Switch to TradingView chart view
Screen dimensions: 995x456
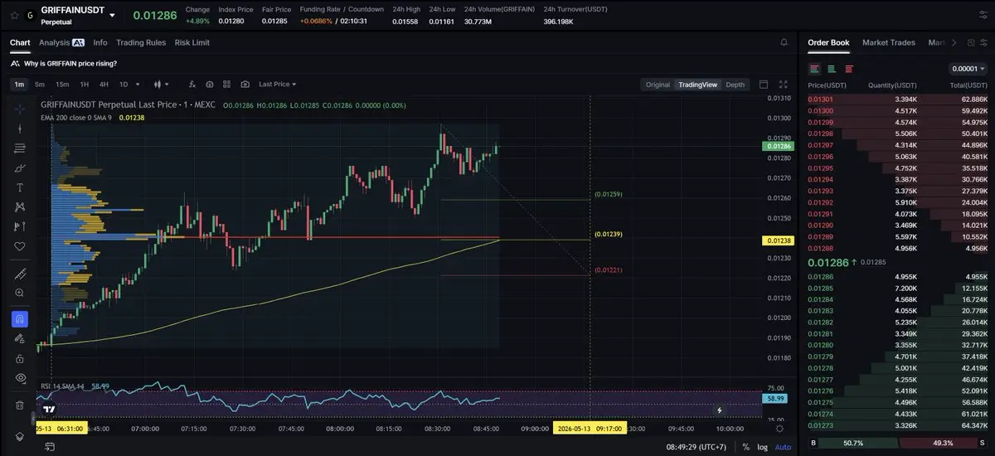697,85
